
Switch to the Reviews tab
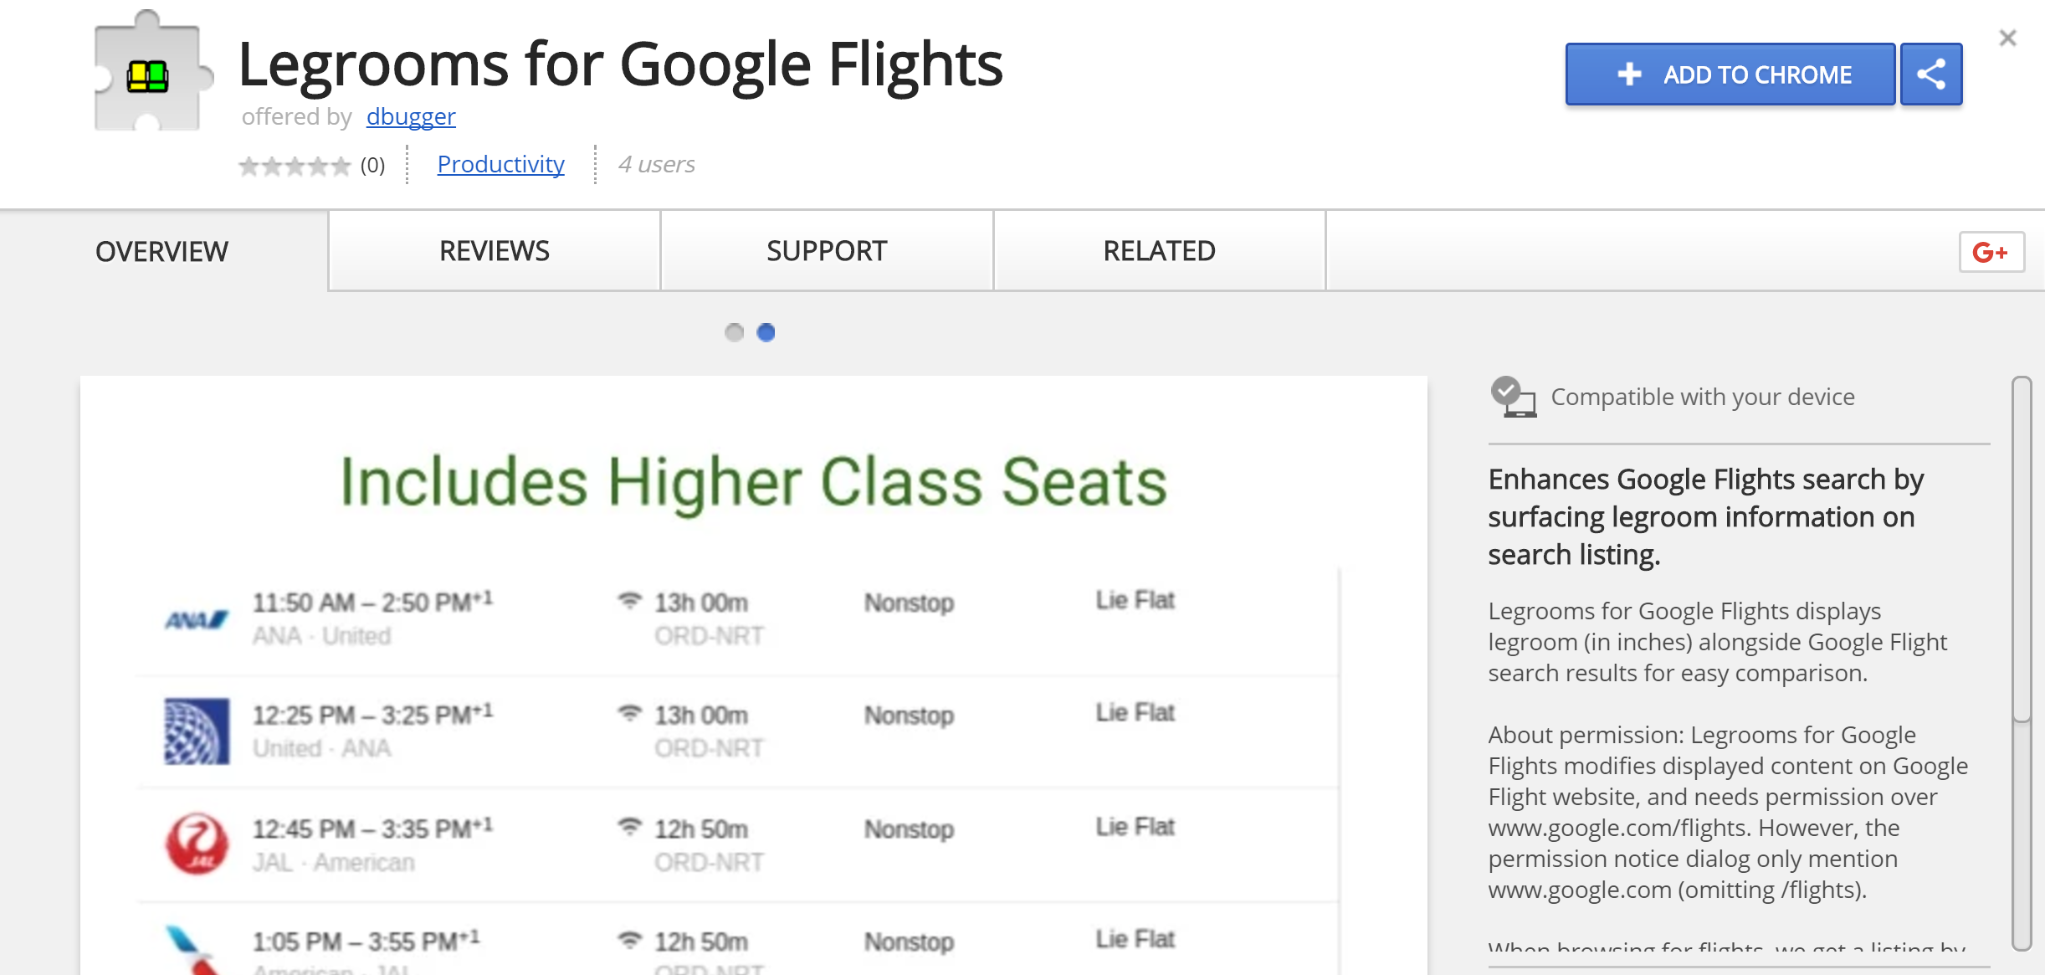pos(494,251)
